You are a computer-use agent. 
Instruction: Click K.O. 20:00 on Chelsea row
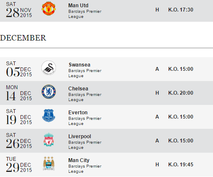coord(181,93)
